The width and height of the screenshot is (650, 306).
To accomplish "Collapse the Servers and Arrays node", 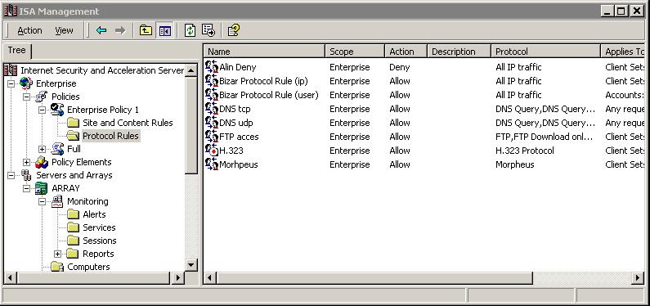I will 11,175.
